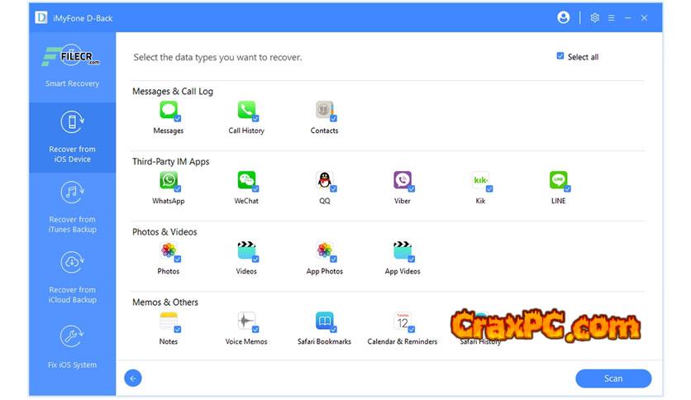
Task: Click the WhatsApp data type icon
Action: [169, 180]
